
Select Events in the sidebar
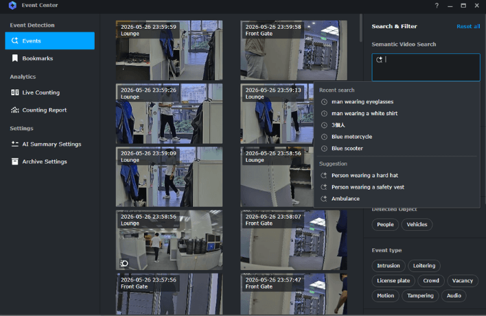(x=50, y=40)
